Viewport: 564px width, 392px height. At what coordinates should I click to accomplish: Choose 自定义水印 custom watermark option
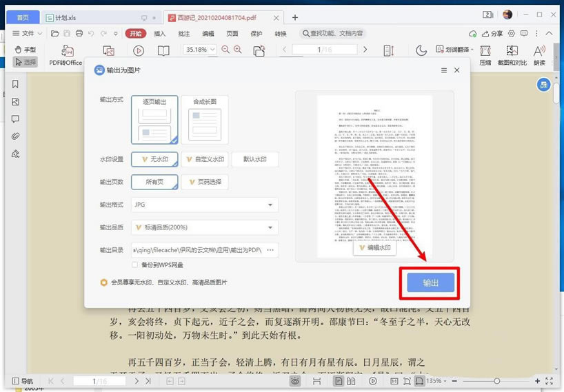pyautogui.click(x=205, y=159)
